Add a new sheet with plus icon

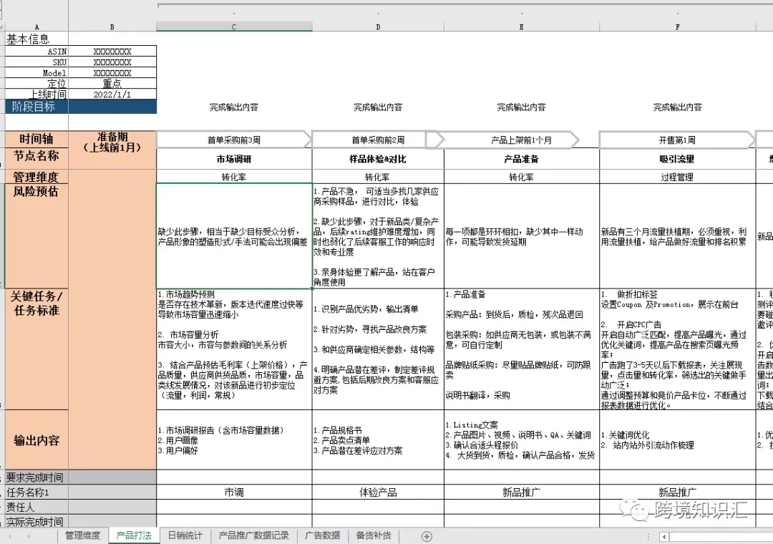point(427,536)
